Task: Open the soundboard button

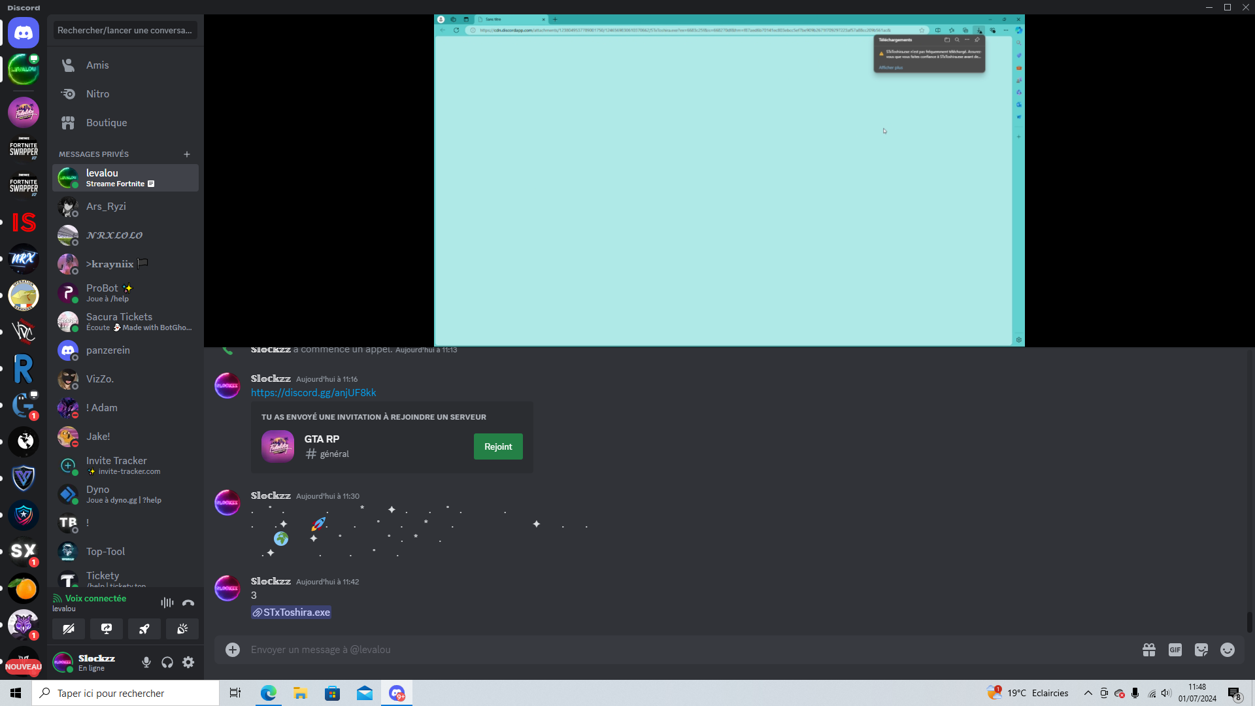Action: coord(182,629)
